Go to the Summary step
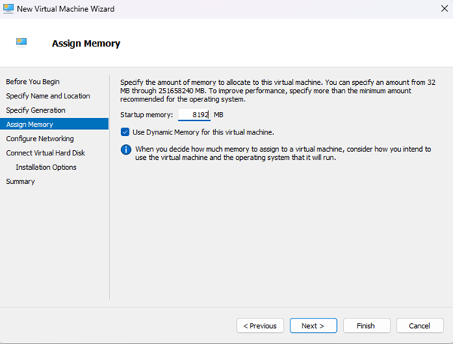The height and width of the screenshot is (344, 453). coord(20,181)
